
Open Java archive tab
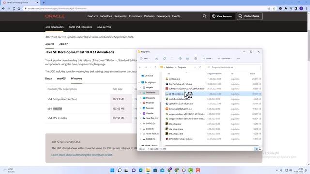click(x=104, y=27)
